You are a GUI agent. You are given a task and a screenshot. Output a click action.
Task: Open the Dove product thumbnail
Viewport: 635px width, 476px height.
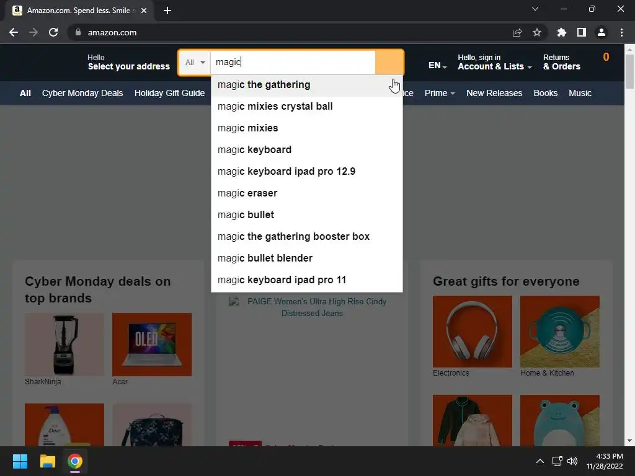click(64, 425)
